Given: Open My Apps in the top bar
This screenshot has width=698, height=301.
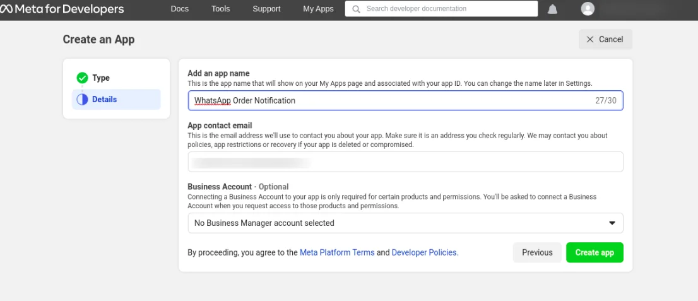Looking at the screenshot, I should 318,9.
